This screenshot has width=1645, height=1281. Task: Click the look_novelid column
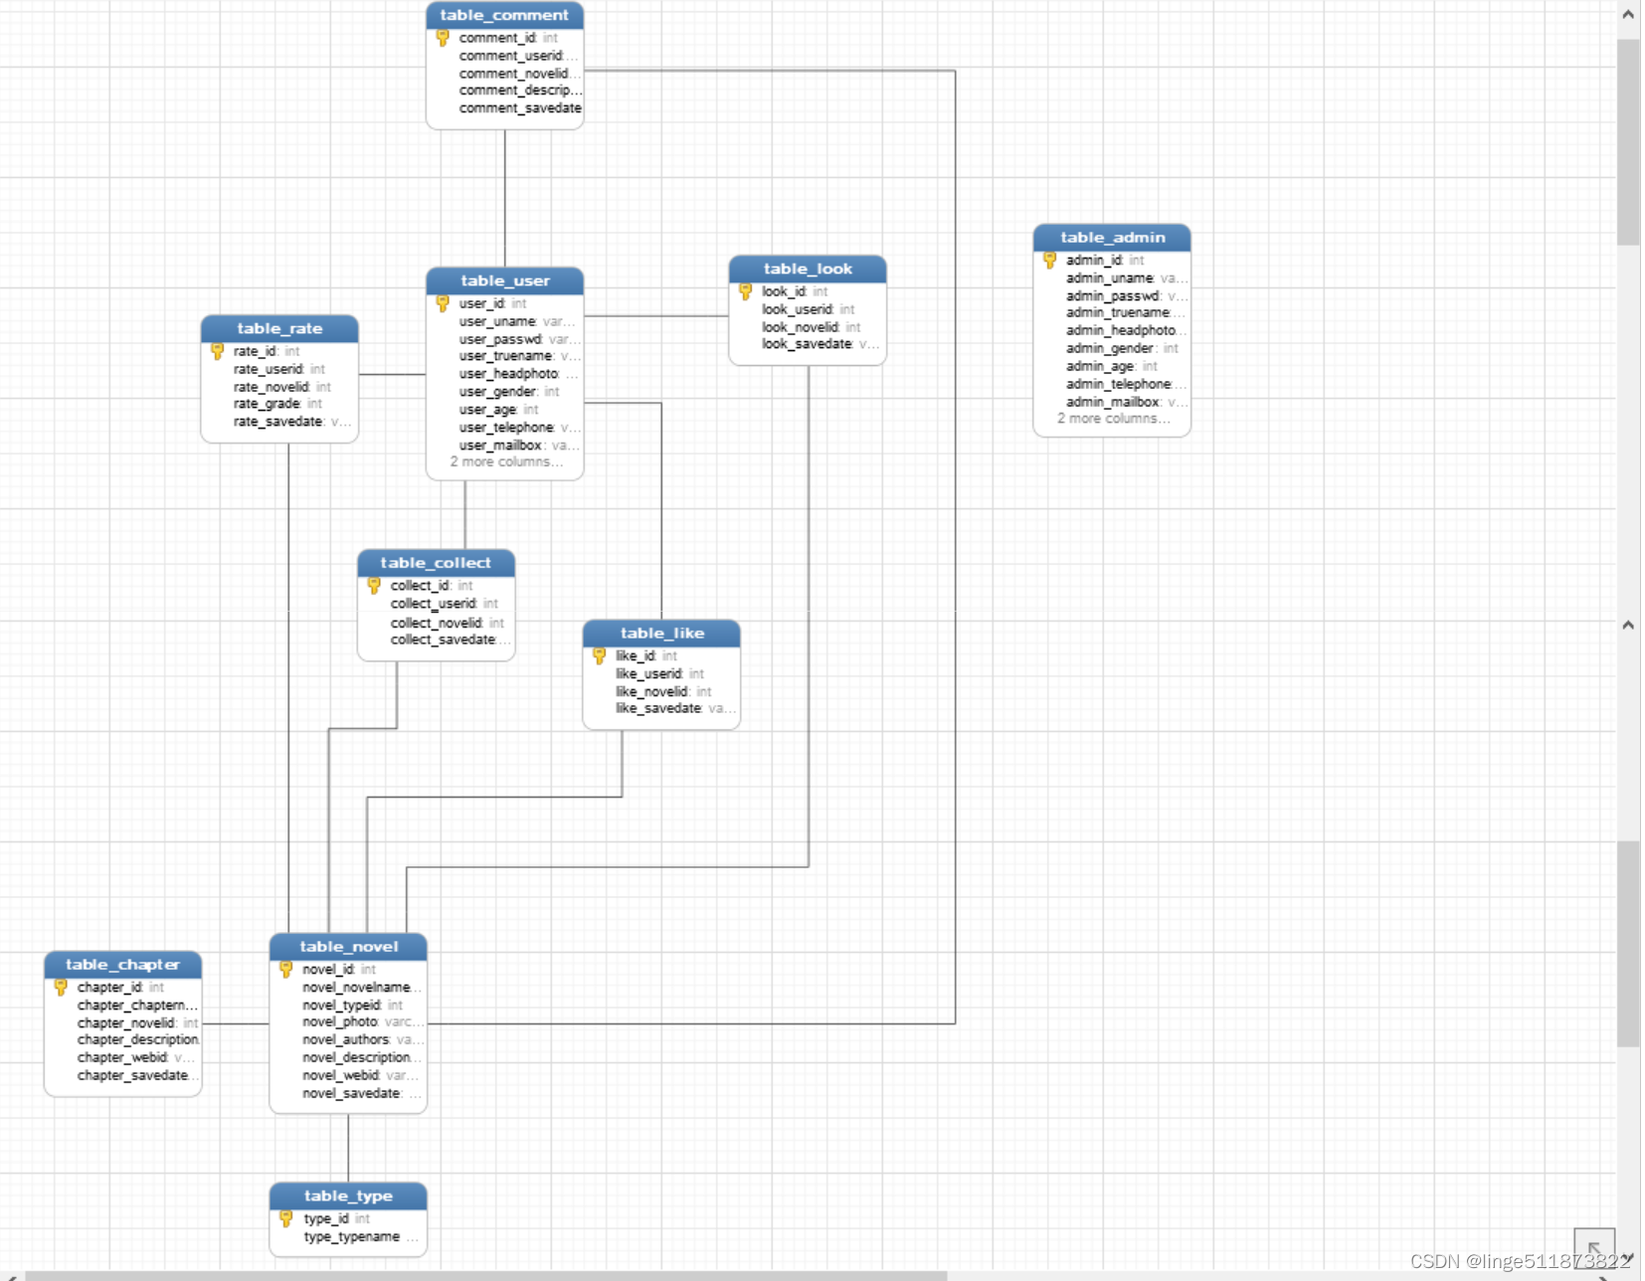[811, 327]
